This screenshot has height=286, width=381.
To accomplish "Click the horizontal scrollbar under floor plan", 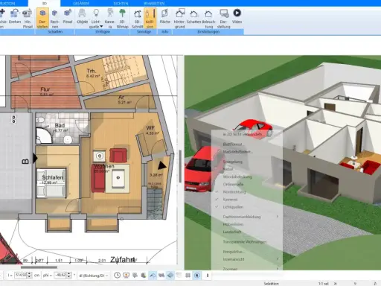I will pos(39,267).
